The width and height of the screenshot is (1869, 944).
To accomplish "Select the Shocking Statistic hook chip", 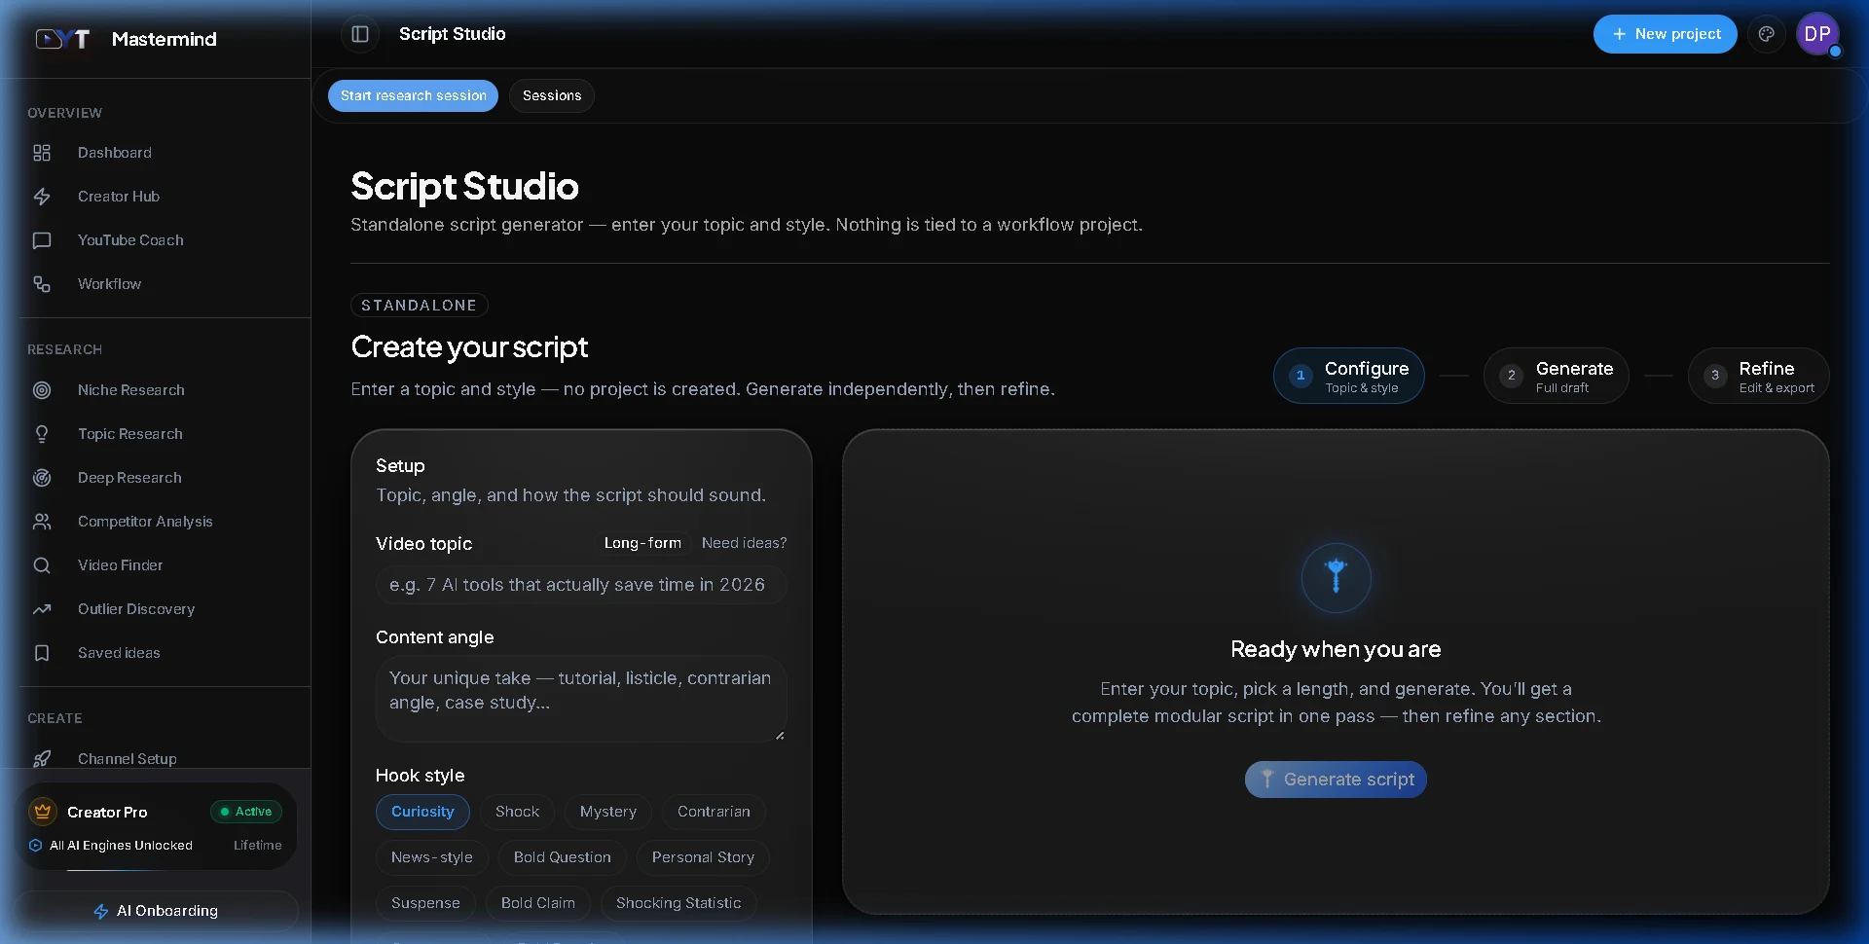I will tap(678, 903).
